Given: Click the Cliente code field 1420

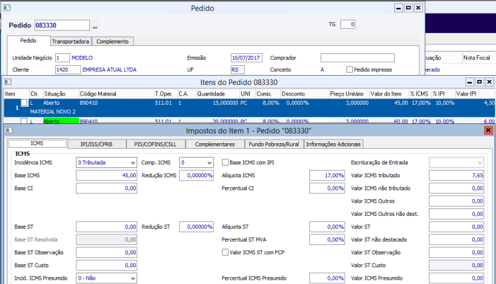Looking at the screenshot, I should click(68, 69).
